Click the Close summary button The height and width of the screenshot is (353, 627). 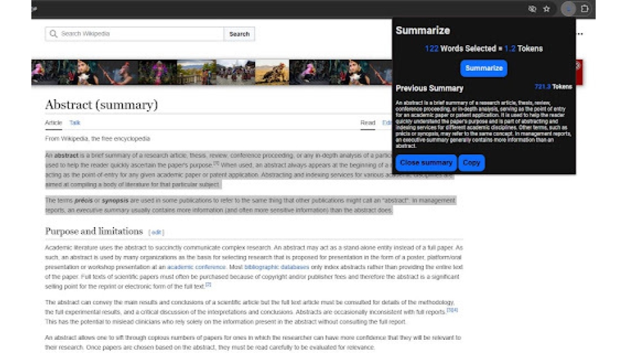pos(426,163)
